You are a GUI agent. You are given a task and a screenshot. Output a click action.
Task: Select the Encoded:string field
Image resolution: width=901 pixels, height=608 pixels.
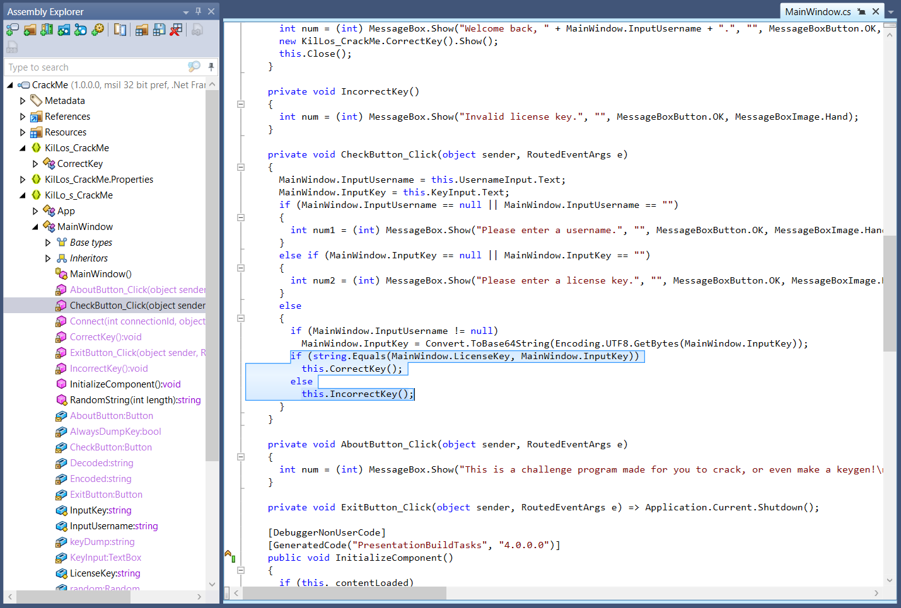pyautogui.click(x=100, y=479)
